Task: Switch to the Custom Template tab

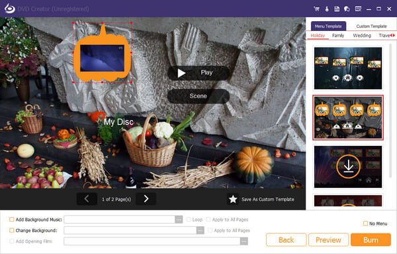Action: click(x=371, y=26)
